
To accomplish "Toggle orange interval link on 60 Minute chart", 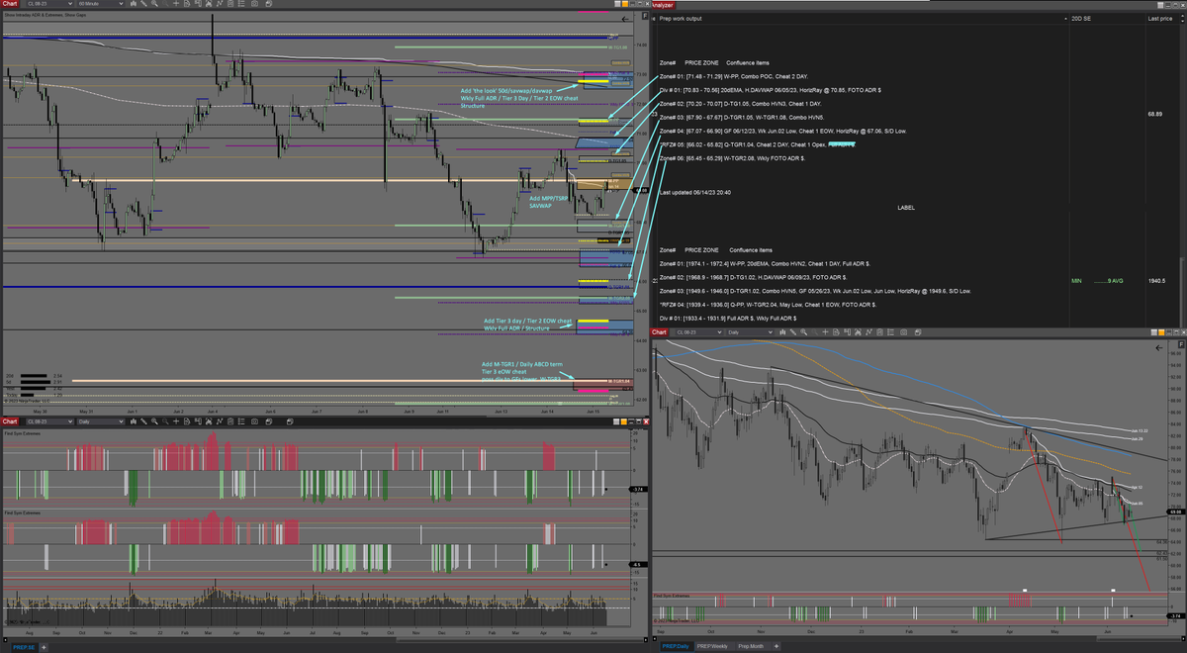I will click(625, 4).
